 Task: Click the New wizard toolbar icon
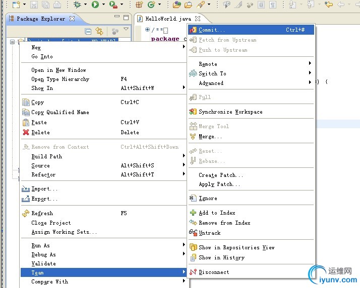16,5
